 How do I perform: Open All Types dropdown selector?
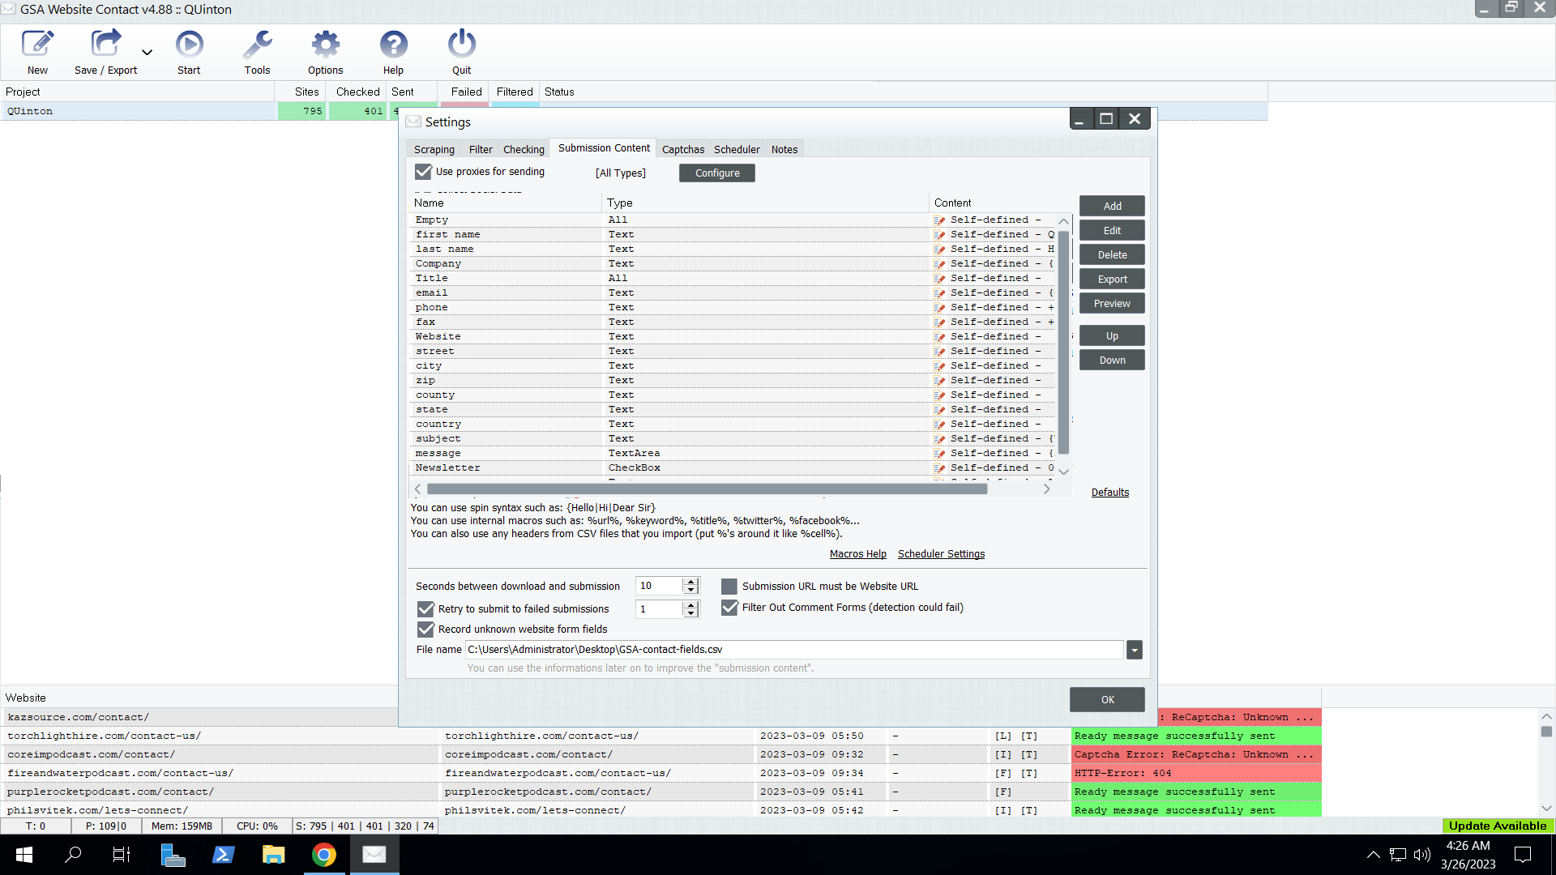[x=621, y=173]
